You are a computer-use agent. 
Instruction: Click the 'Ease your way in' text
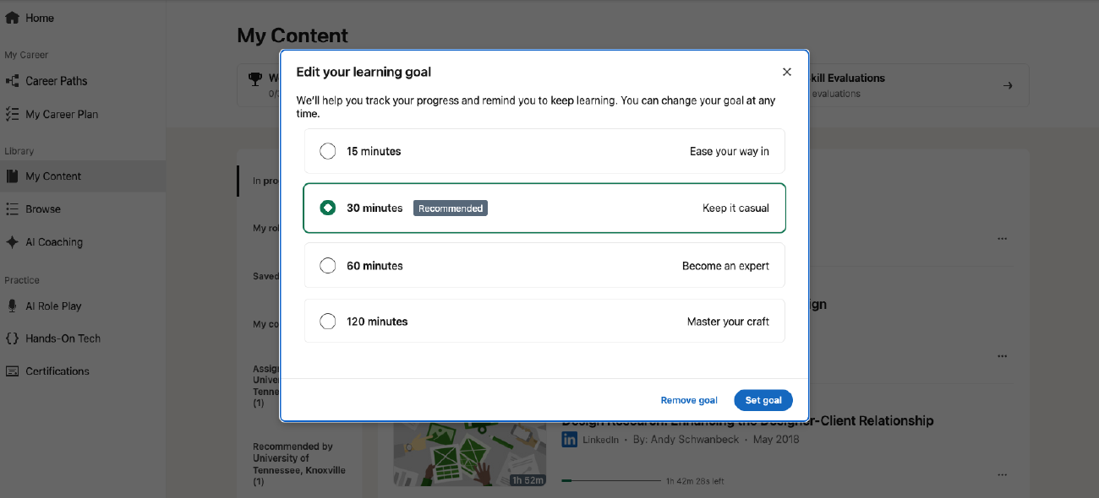pos(730,152)
